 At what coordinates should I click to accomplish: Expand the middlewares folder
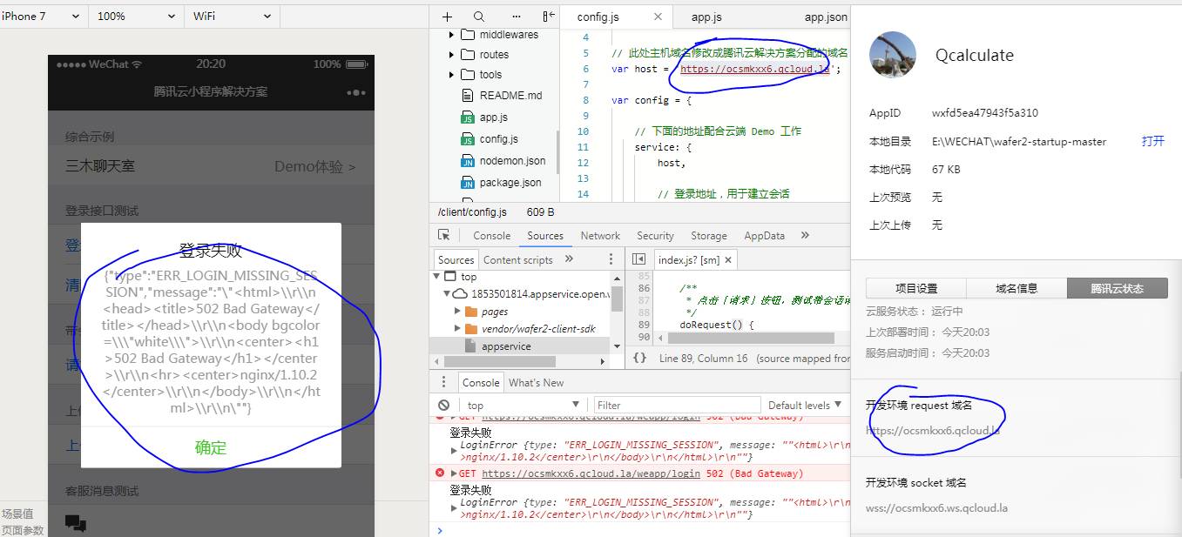(451, 35)
